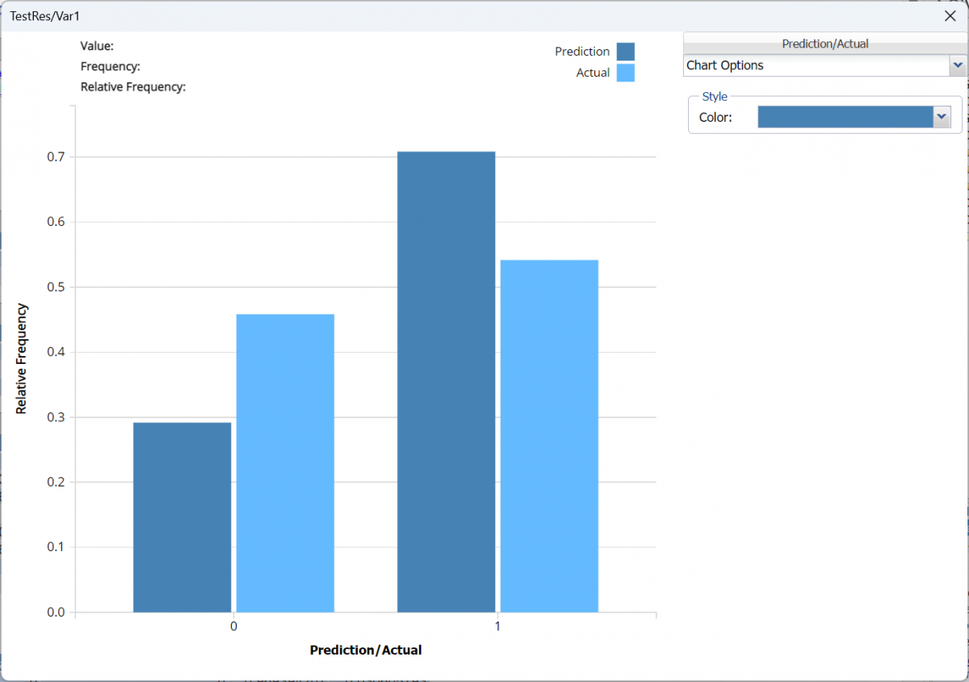Click the light blue Actual legend swatch

pos(625,73)
